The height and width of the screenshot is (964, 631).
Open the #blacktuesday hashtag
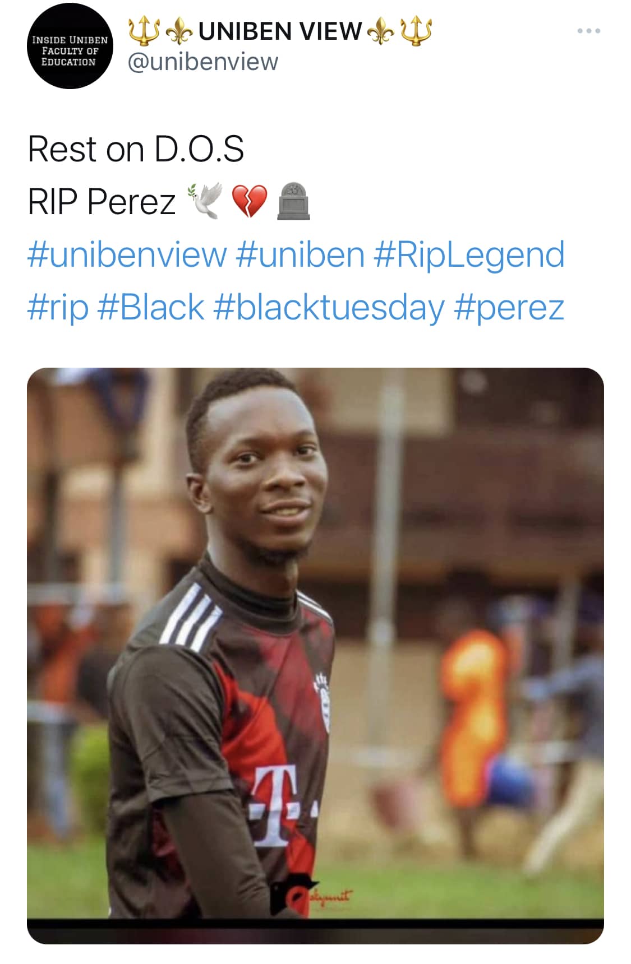pos(329,308)
